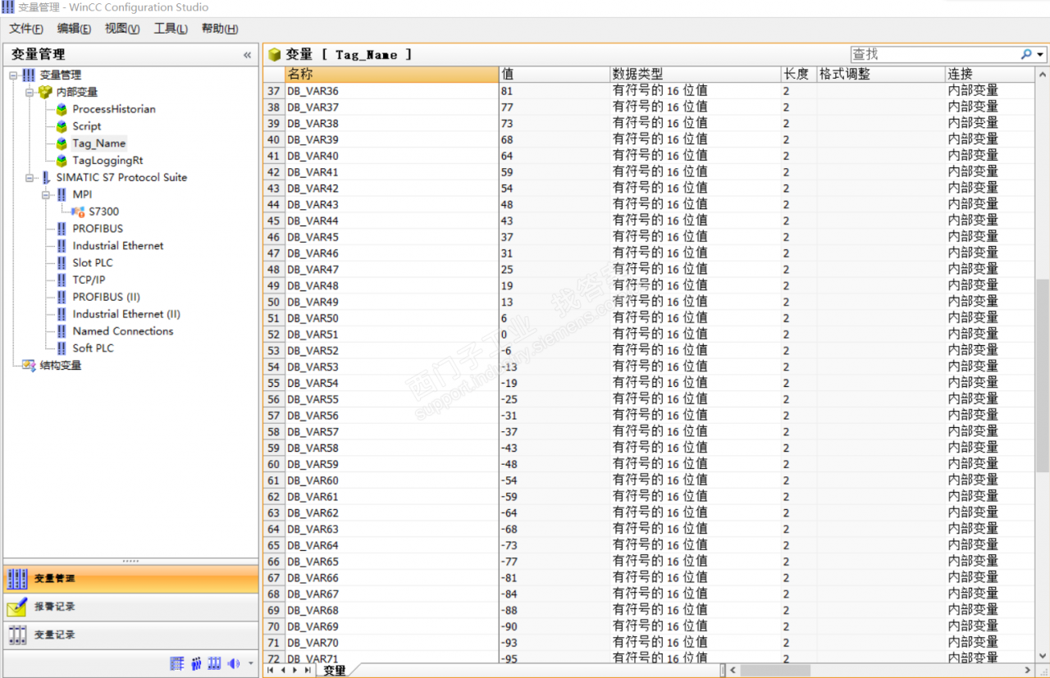This screenshot has width=1050, height=678.
Task: Click the PROFIBUS (II) channel icon
Action: pos(62,297)
